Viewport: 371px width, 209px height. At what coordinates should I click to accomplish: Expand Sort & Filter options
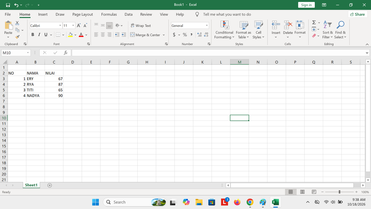coord(328,30)
